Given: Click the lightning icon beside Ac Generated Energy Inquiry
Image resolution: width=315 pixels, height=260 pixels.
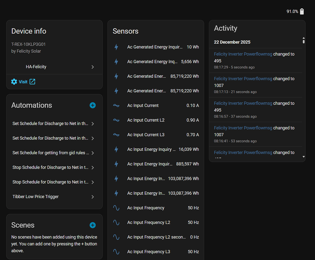Looking at the screenshot, I should point(116,47).
